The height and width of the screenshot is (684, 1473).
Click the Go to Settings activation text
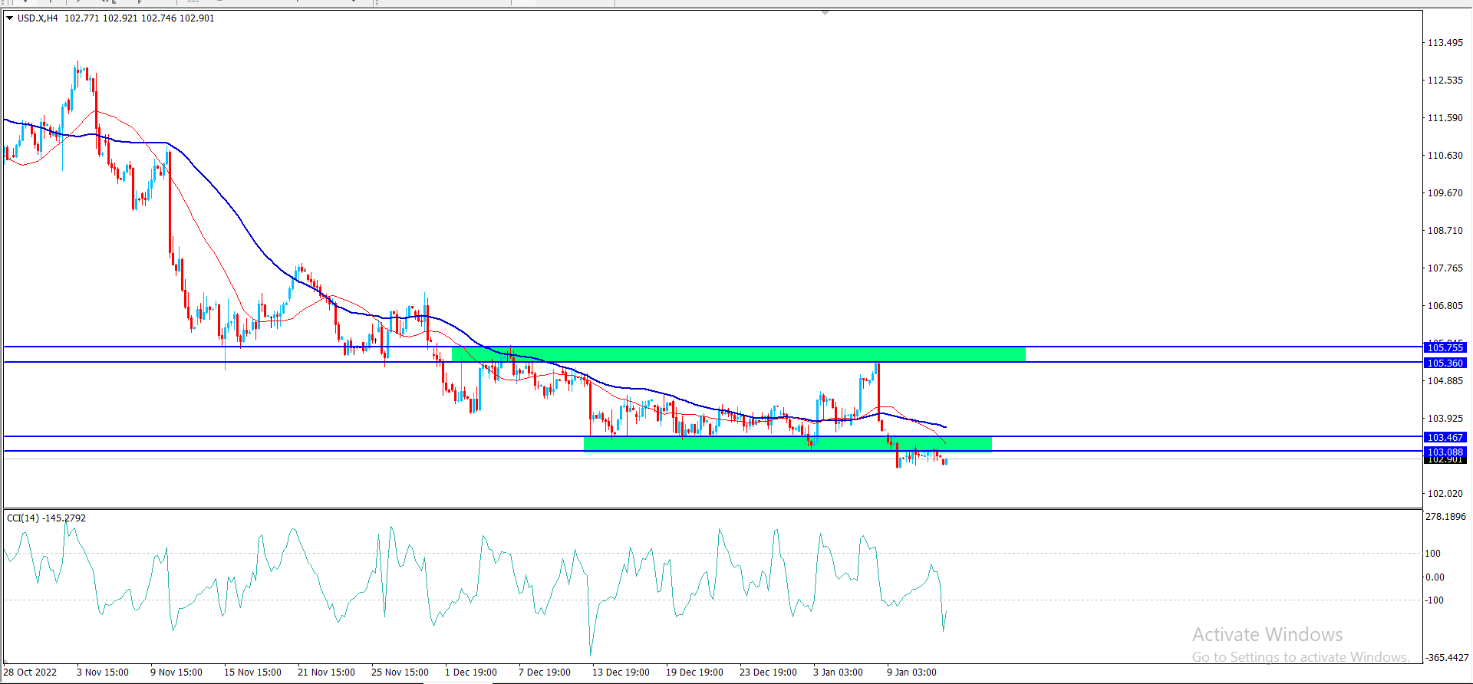(x=1300, y=657)
